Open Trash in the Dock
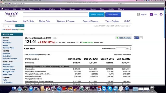This screenshot has width=166, height=93. click(x=152, y=89)
